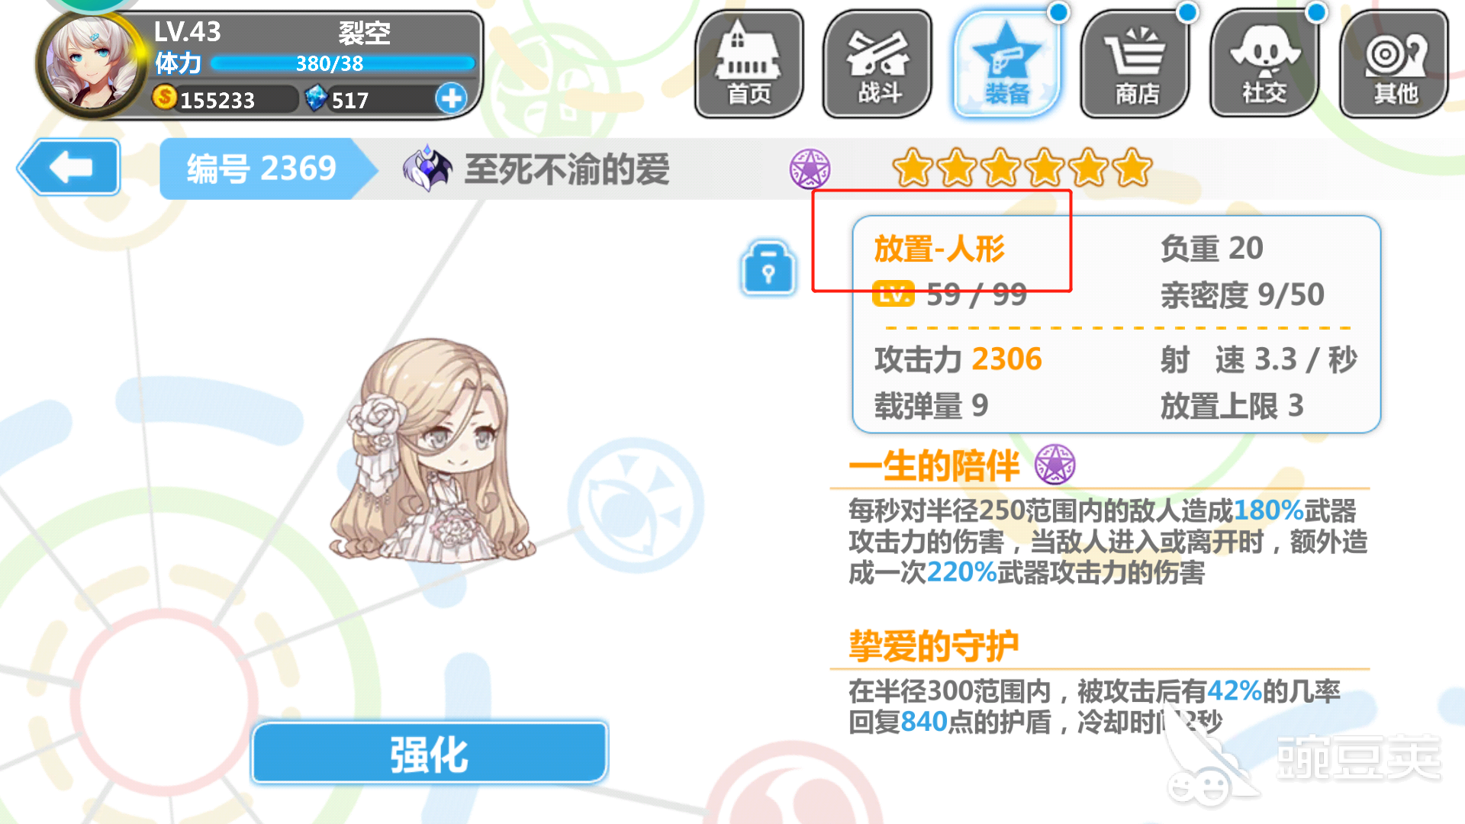Open the 首页 home tab

pos(749,64)
